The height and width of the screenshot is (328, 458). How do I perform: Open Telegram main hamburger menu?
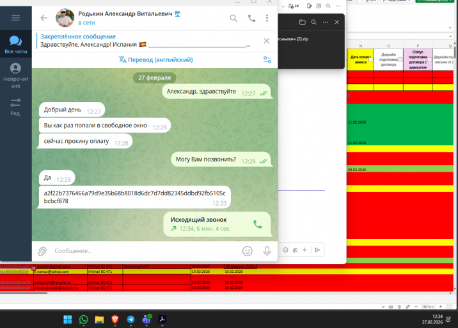pyautogui.click(x=16, y=18)
